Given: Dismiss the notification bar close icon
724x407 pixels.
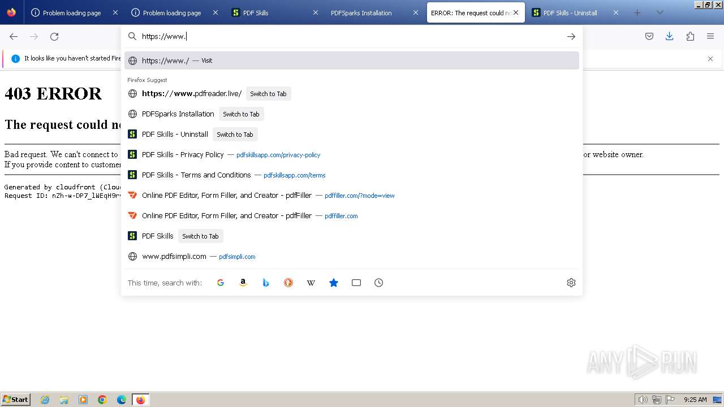Looking at the screenshot, I should click(710, 59).
